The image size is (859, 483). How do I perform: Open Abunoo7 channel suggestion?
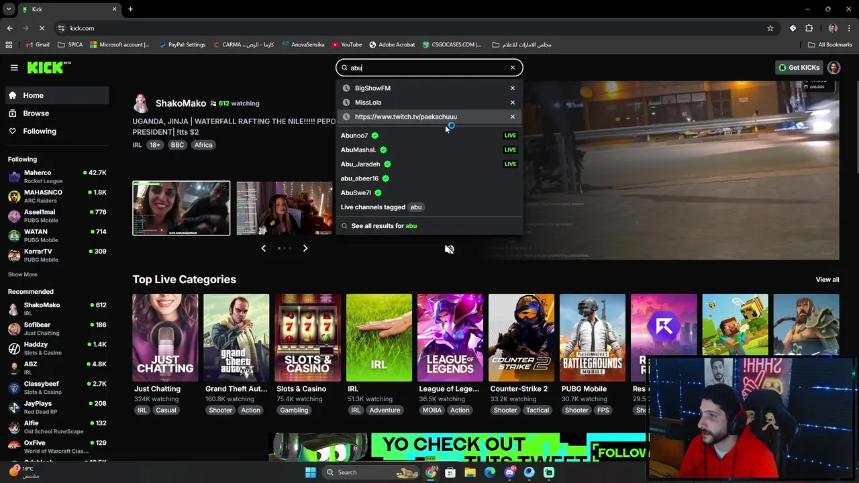click(x=429, y=136)
